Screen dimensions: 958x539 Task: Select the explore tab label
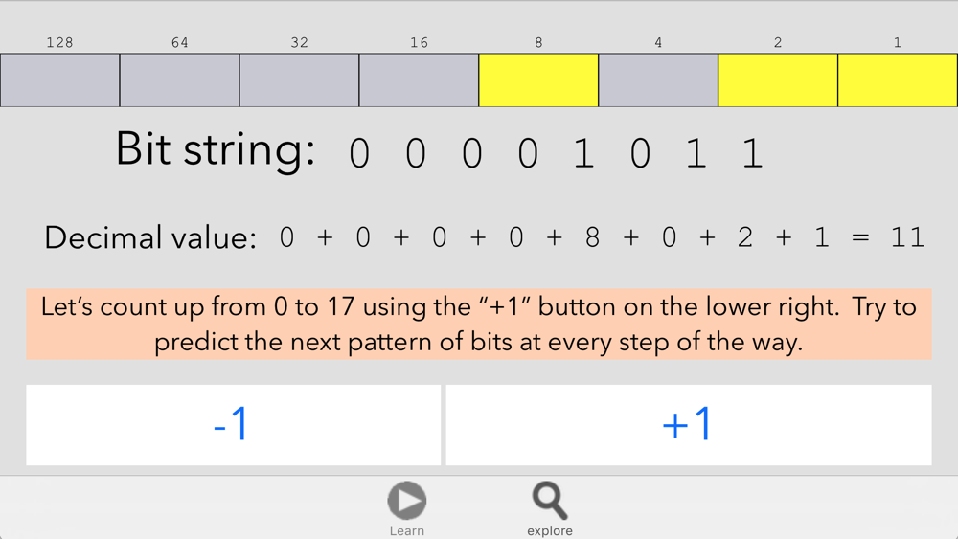click(x=550, y=531)
